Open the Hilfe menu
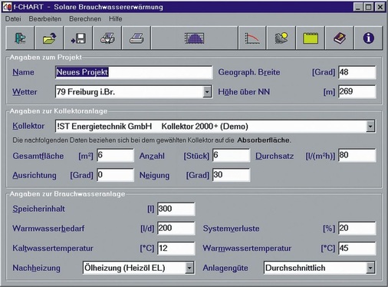 pos(116,19)
